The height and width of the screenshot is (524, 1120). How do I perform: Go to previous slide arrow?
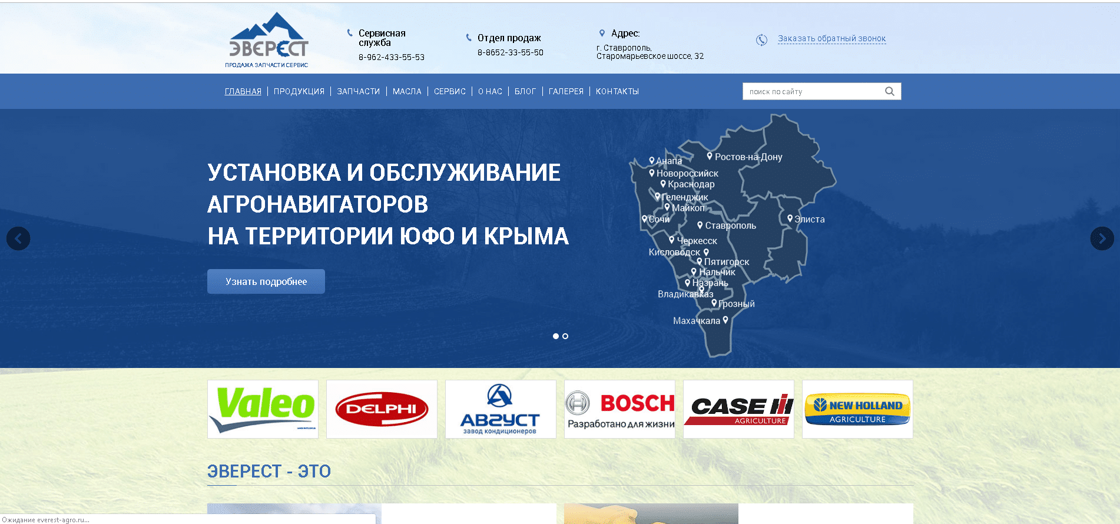18,238
